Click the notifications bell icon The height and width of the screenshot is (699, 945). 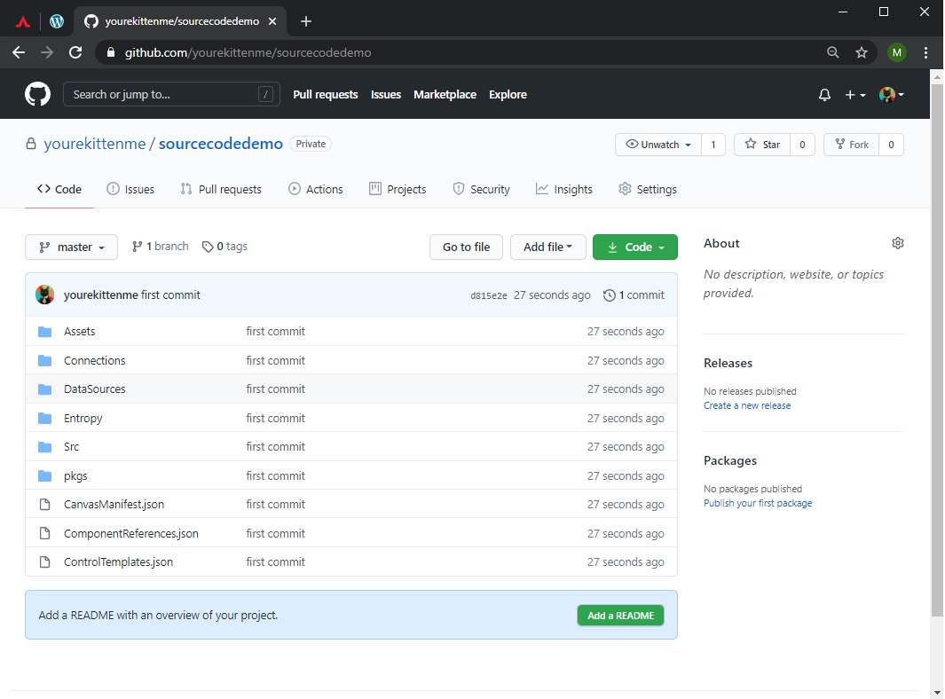(x=824, y=94)
